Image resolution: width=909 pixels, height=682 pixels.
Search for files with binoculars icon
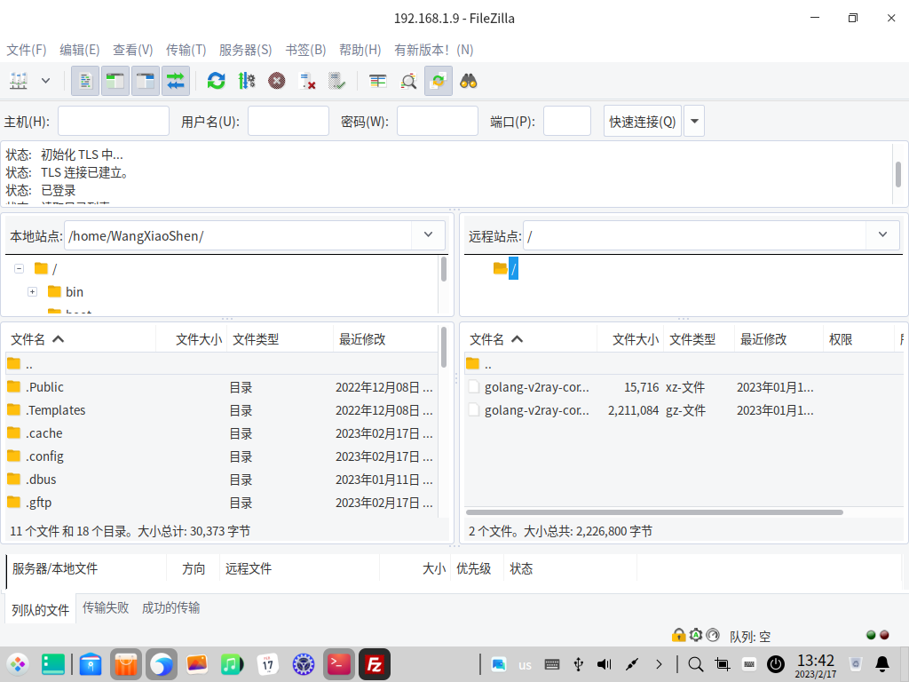tap(469, 81)
